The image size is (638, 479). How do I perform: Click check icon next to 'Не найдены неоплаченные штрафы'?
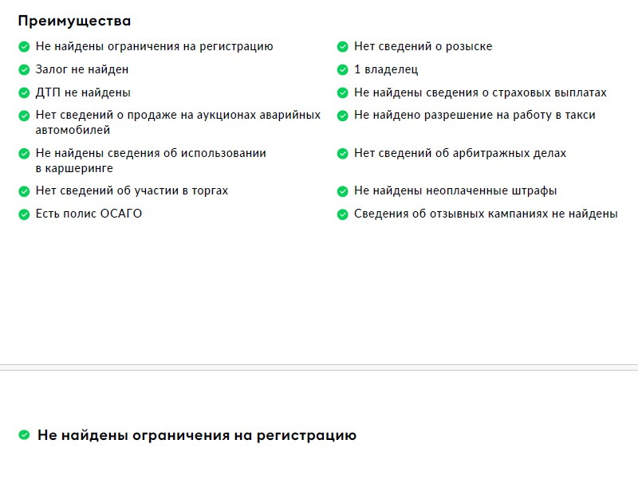(x=343, y=191)
